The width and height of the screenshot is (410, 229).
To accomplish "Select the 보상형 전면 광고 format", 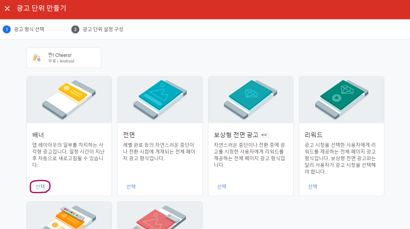I will [222, 187].
